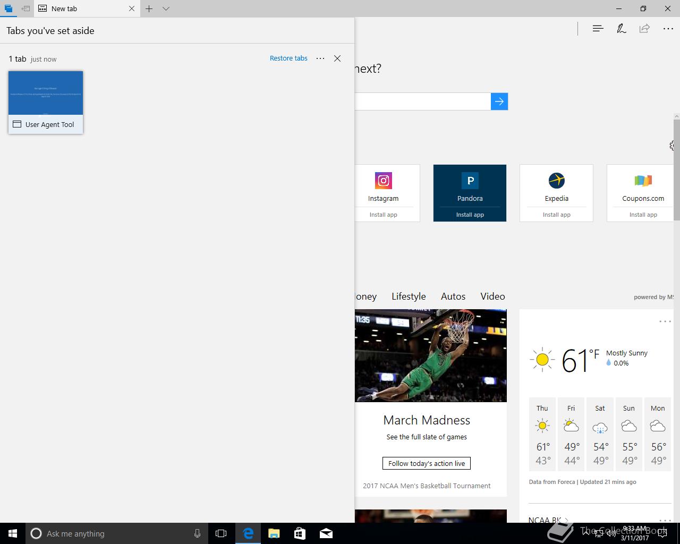Screen dimensions: 680x544
Task: Select Sun forecast column
Action: (629, 434)
